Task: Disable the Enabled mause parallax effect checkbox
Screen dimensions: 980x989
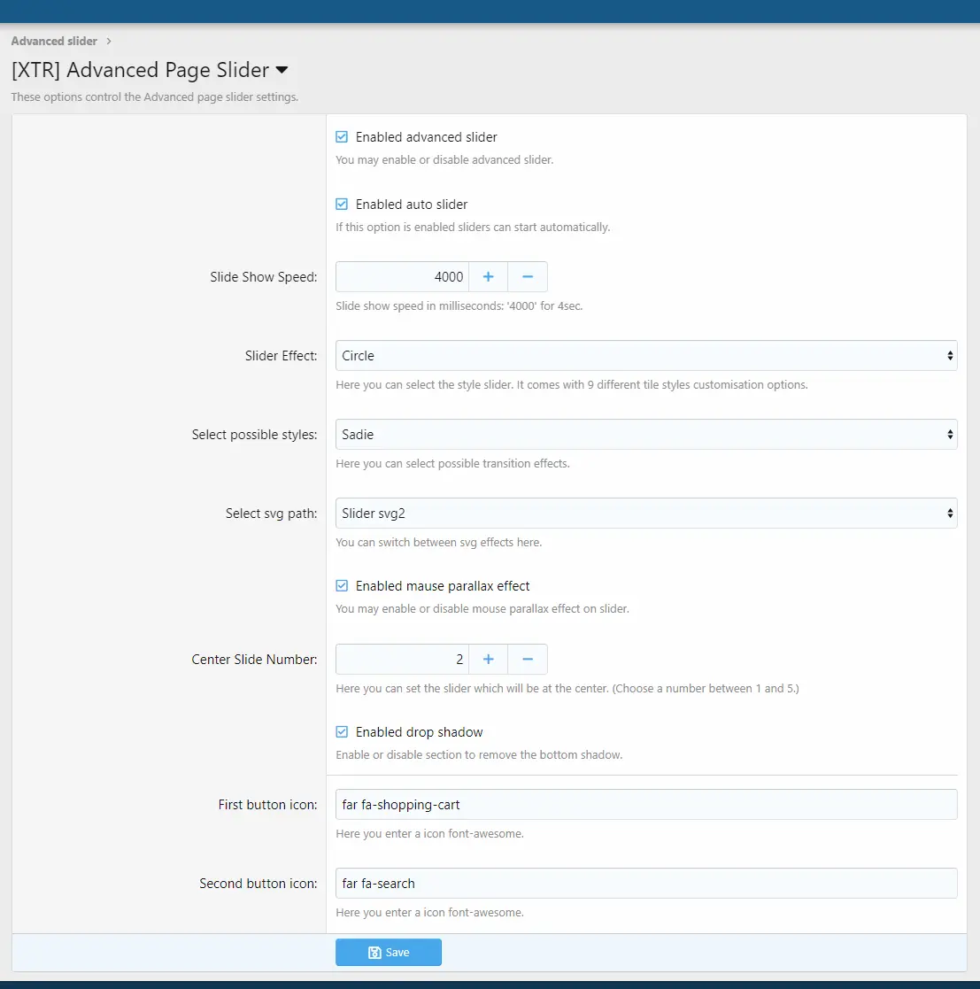Action: (342, 586)
